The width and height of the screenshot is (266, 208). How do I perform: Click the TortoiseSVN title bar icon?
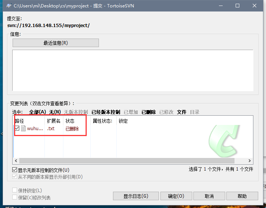9,6
